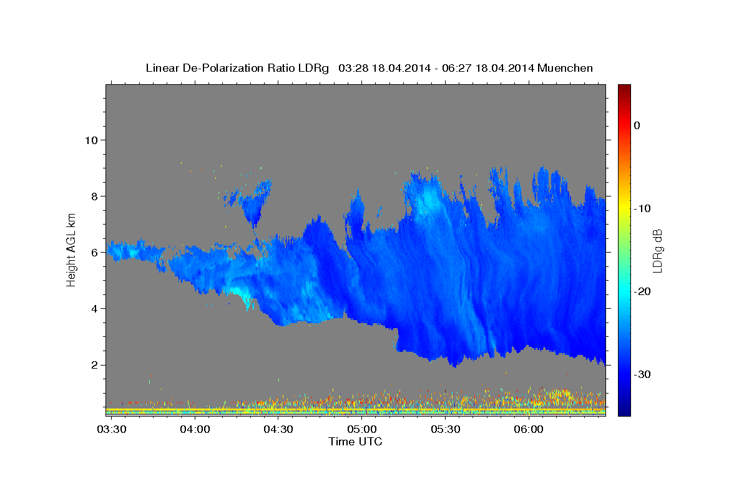Click the '03:30' time tick label
This screenshot has width=749, height=499.
(x=112, y=429)
